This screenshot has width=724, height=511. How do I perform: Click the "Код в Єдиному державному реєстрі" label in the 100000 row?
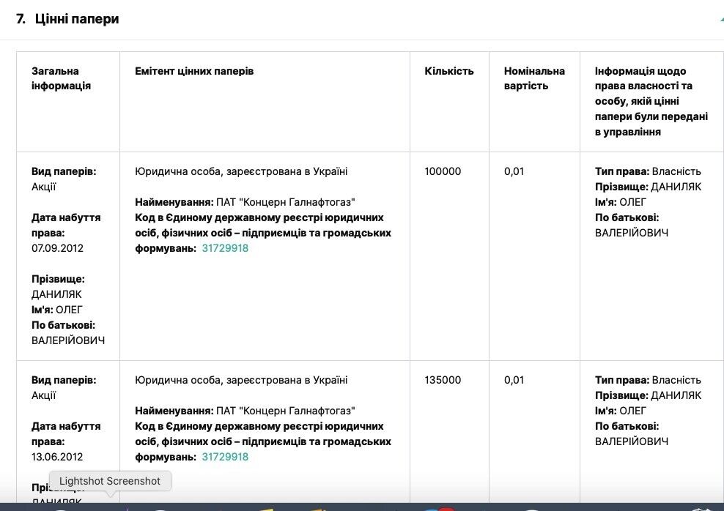click(263, 233)
